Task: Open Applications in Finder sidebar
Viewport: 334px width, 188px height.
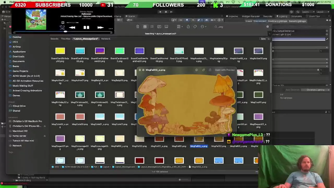Action: point(19,52)
